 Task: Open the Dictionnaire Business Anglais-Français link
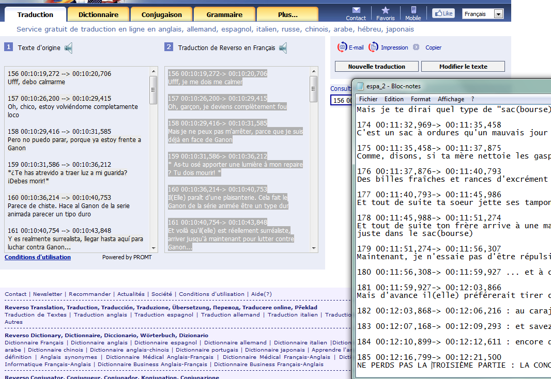[x=152, y=364]
